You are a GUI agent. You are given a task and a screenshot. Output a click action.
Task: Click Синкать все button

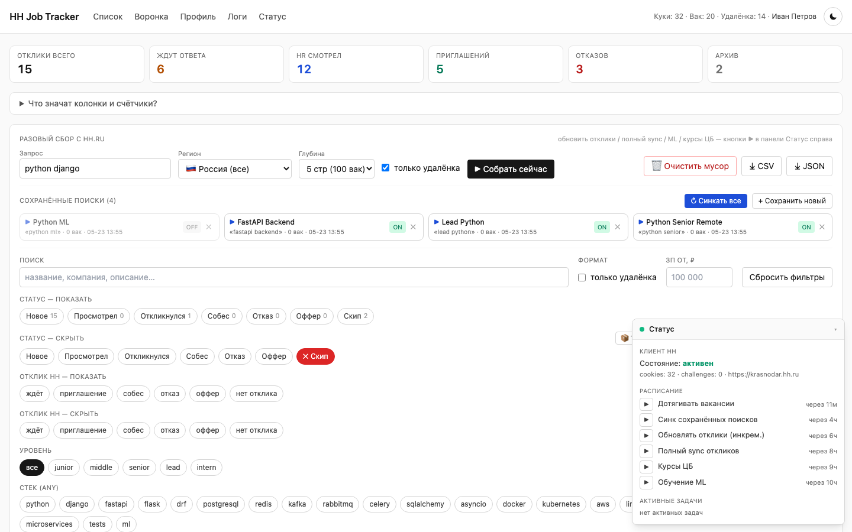click(x=716, y=201)
